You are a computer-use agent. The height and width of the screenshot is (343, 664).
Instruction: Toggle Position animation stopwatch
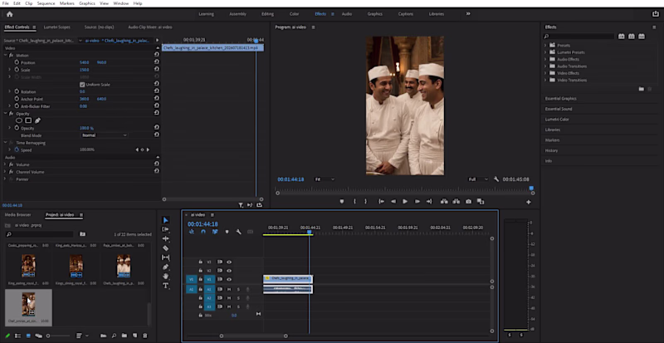click(17, 62)
